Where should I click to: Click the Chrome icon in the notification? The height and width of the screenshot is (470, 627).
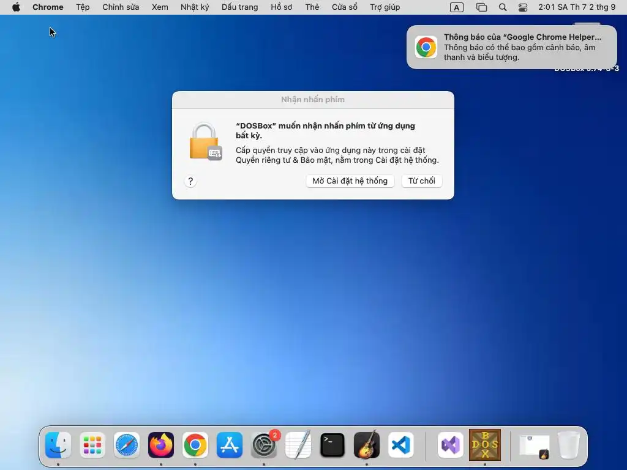(x=426, y=47)
